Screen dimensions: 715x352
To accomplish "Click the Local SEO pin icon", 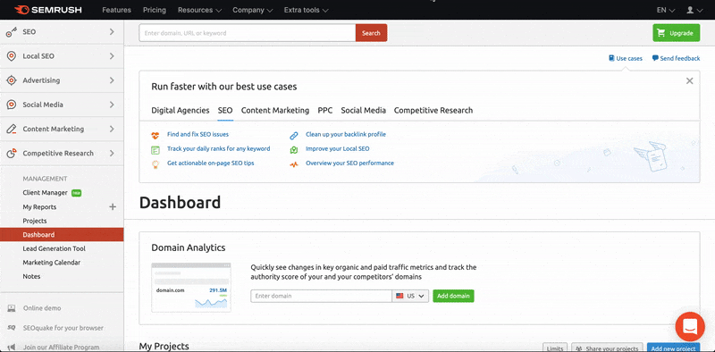I will pyautogui.click(x=12, y=56).
